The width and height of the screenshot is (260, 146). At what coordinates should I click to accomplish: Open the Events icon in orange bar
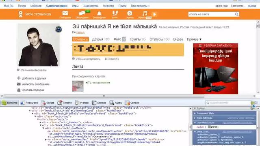[130, 13]
